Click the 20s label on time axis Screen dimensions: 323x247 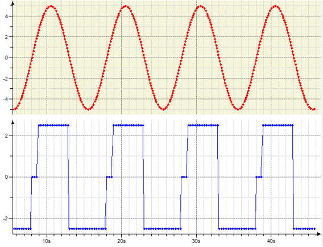point(121,241)
